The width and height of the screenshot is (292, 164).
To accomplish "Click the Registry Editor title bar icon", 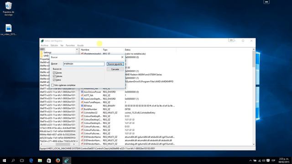I will coord(42,41).
